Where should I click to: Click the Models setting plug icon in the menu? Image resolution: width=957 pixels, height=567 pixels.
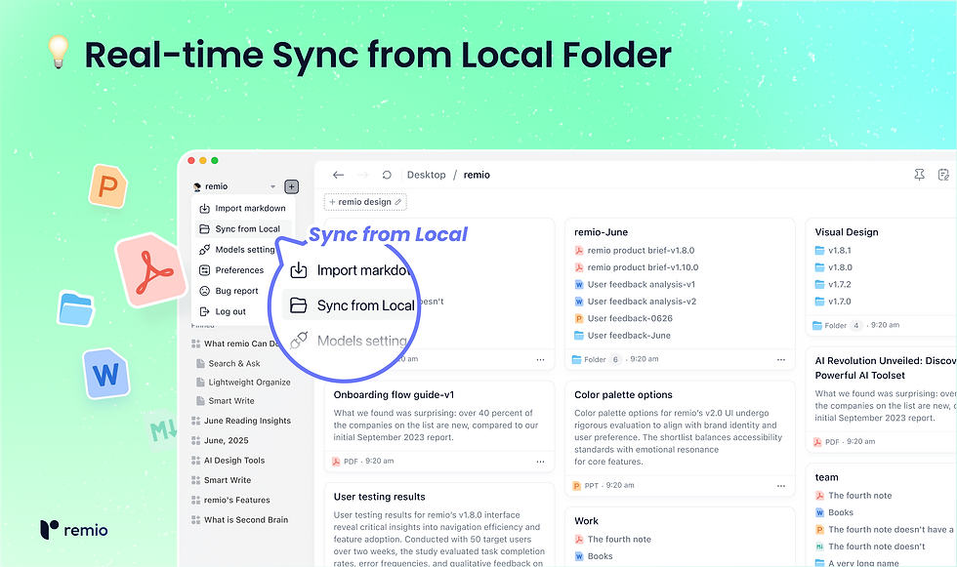(204, 250)
